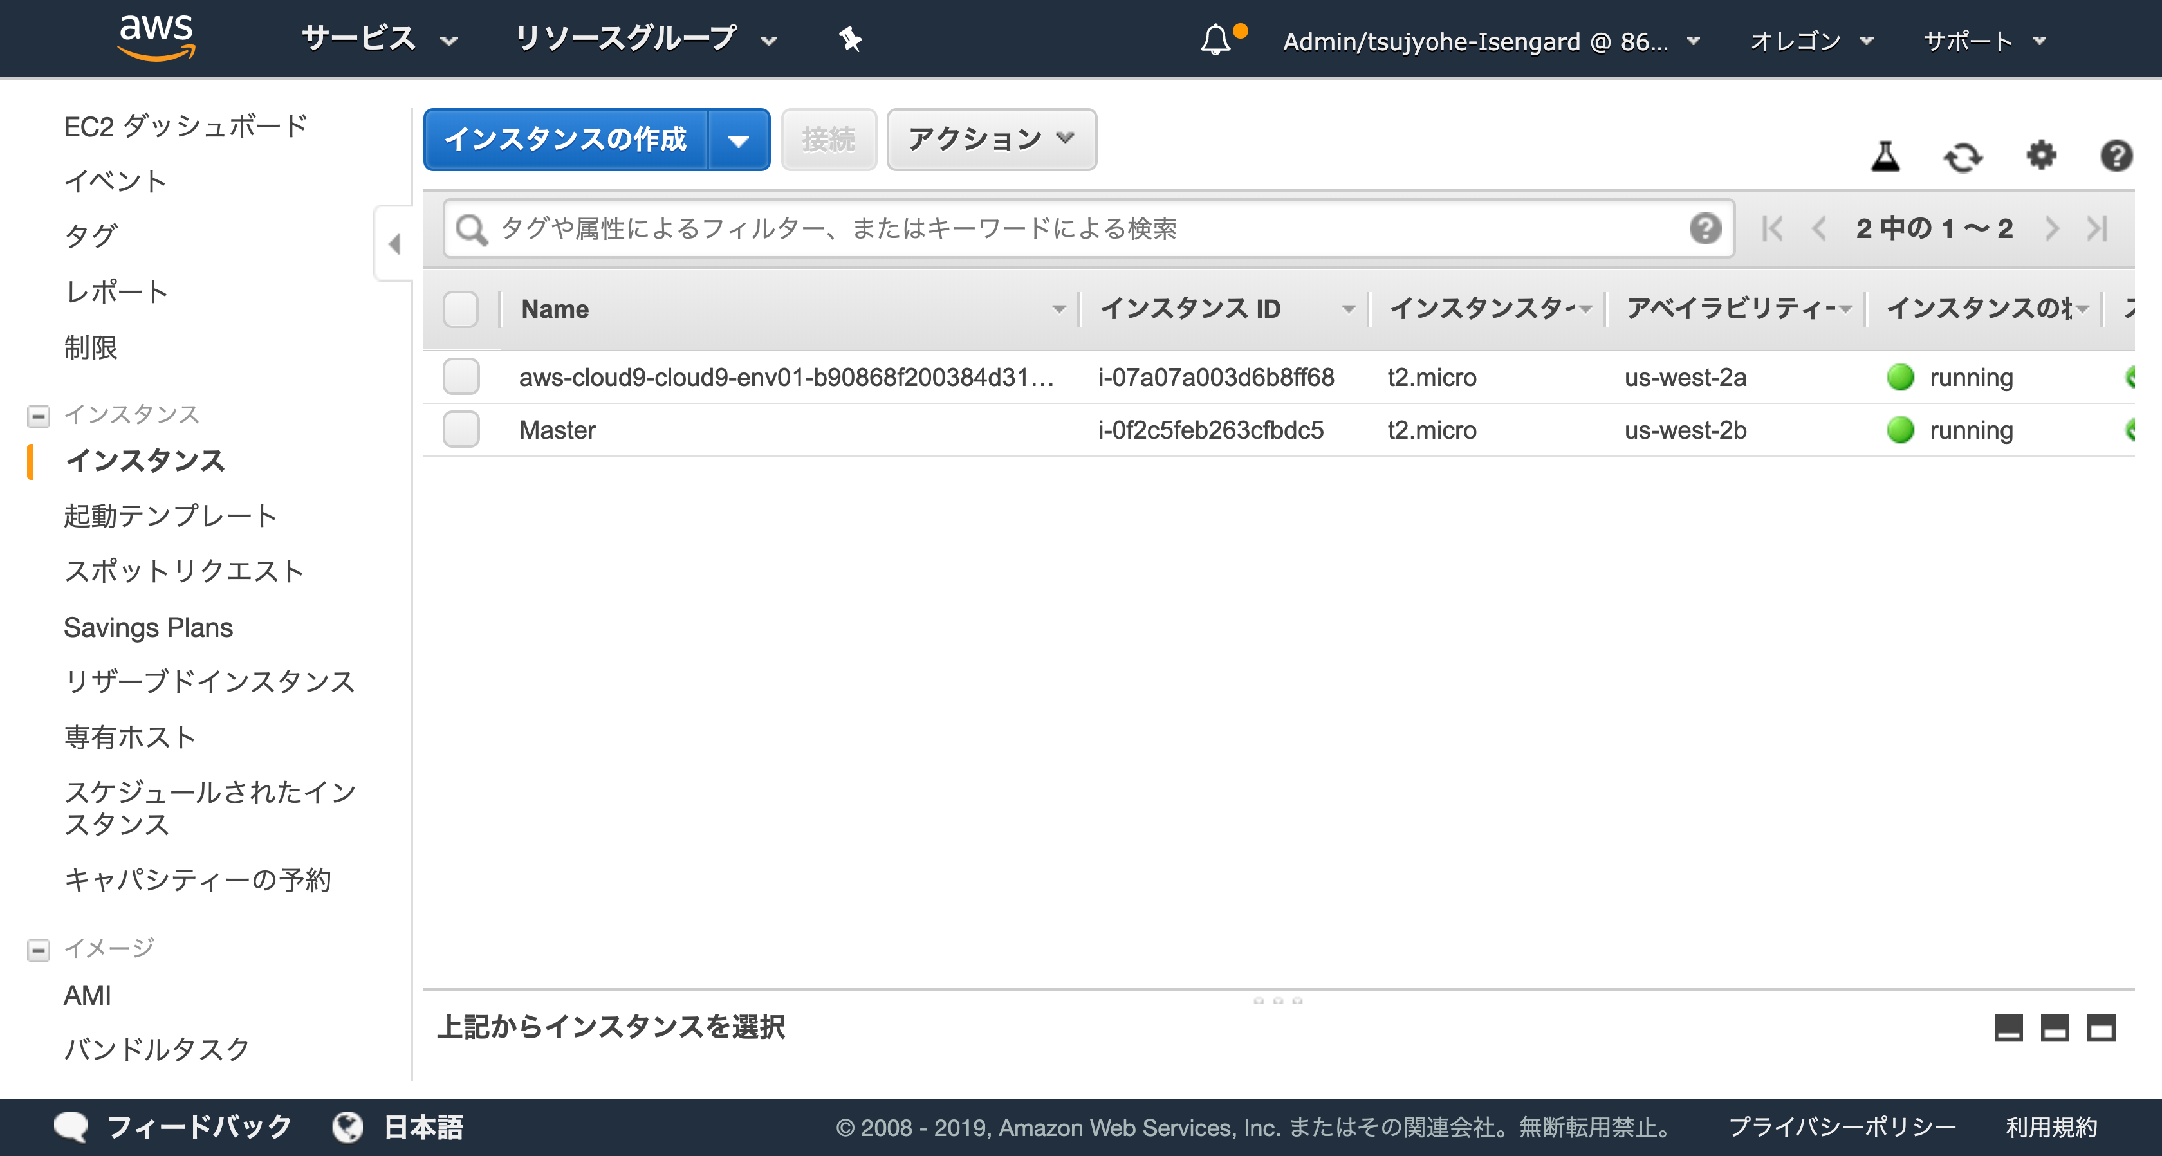
Task: Open プライバシーポリシー link
Action: click(1842, 1126)
